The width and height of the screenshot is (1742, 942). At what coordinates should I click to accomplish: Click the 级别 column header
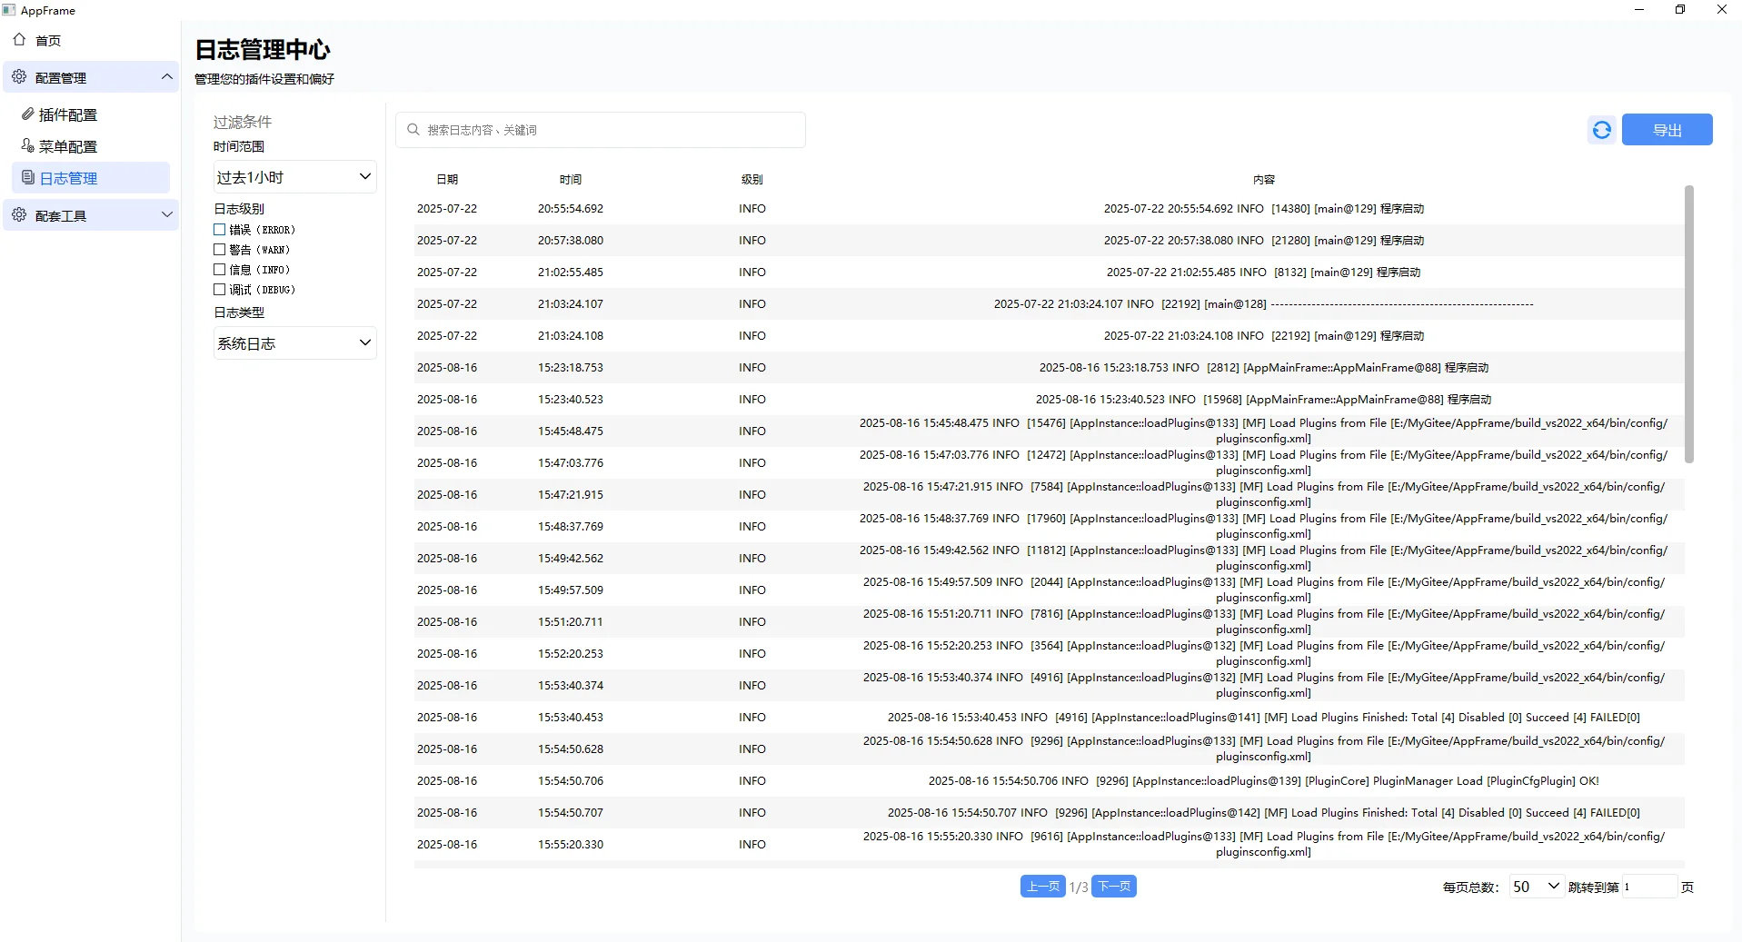(x=752, y=180)
